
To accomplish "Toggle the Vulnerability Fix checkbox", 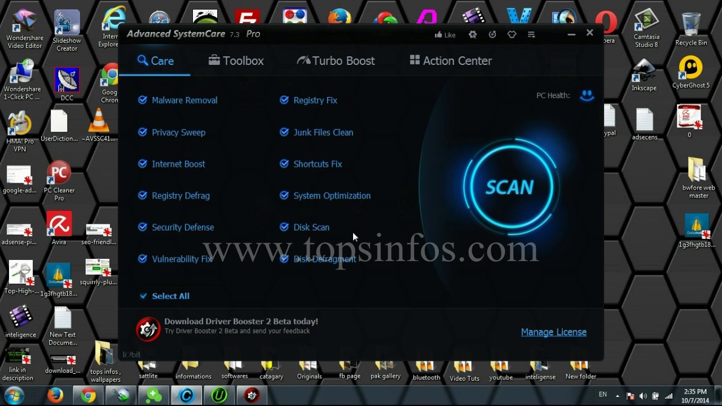I will click(143, 259).
